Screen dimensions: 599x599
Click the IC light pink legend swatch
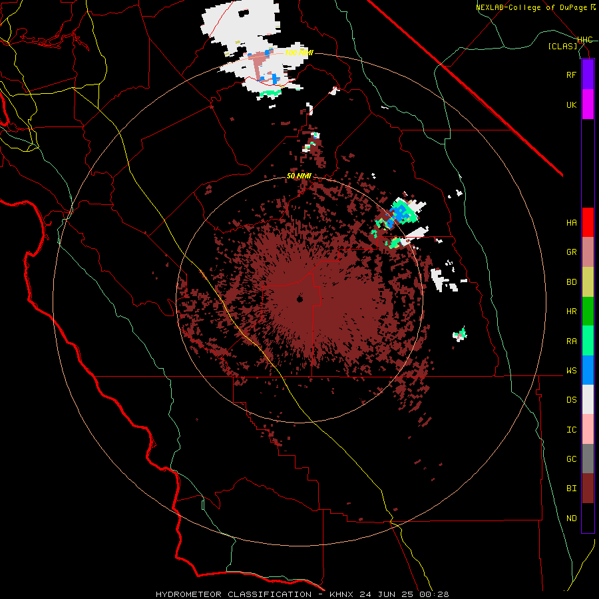[x=588, y=429]
